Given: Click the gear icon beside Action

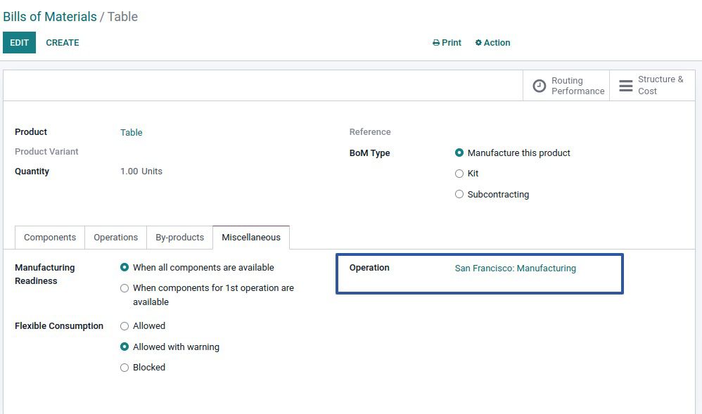Looking at the screenshot, I should [478, 43].
